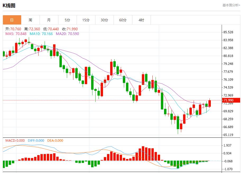Open the 60分 interval tab
The image size is (242, 173).
coord(123,20)
